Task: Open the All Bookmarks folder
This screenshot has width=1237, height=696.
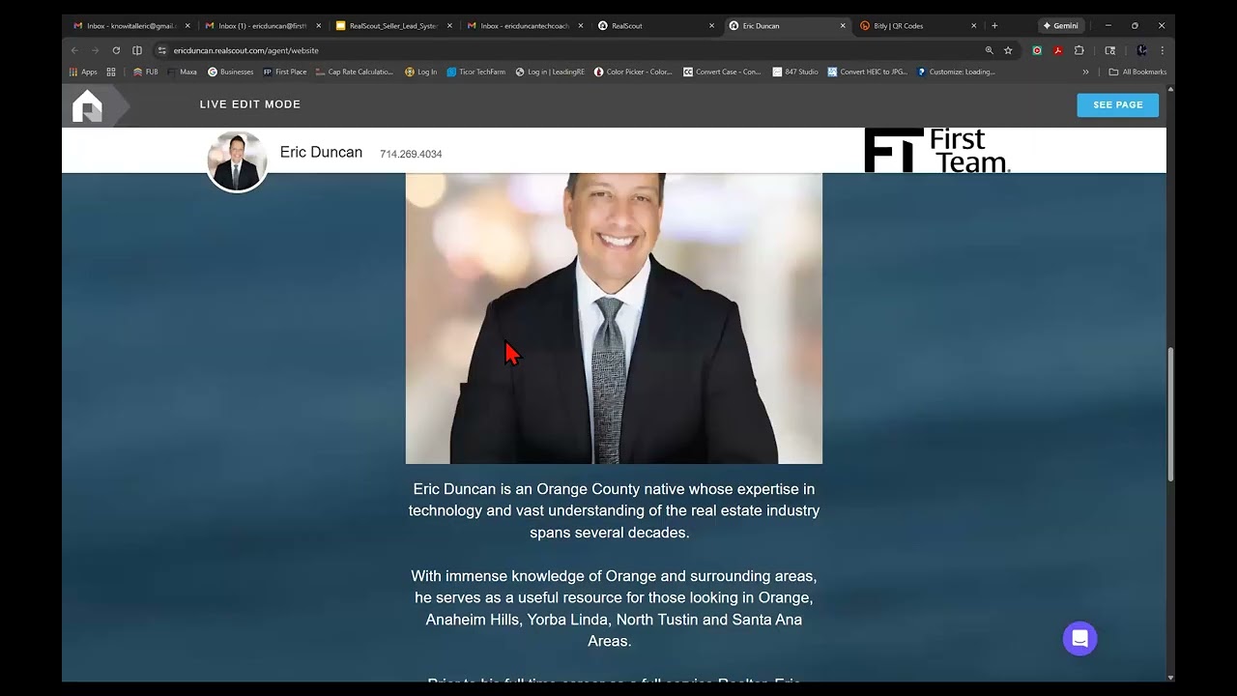Action: pyautogui.click(x=1137, y=72)
